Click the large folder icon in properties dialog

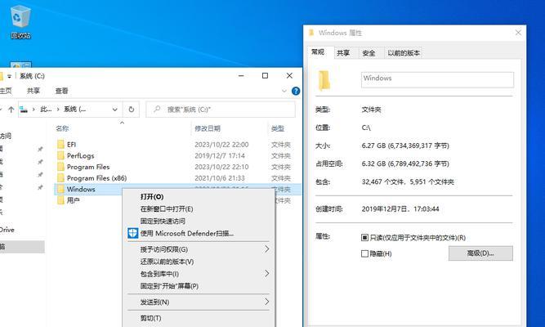(324, 80)
